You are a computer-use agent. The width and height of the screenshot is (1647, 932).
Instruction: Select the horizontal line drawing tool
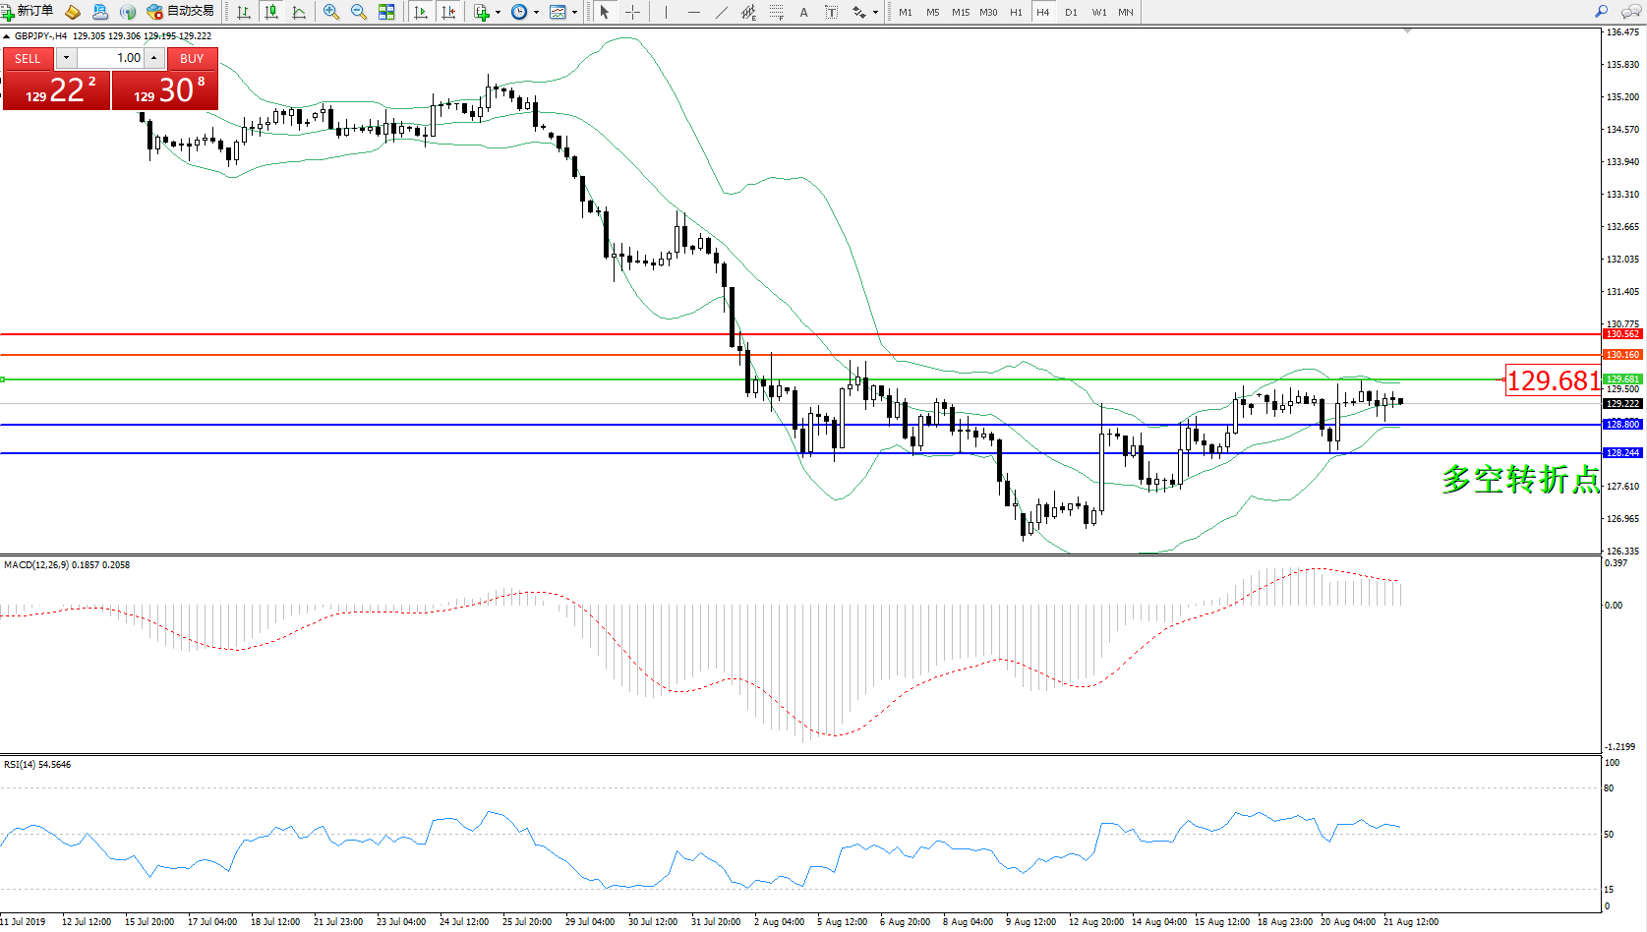coord(694,12)
